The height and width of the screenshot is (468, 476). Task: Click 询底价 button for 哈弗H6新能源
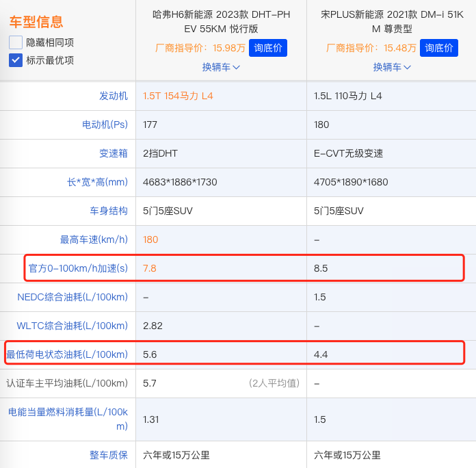tap(268, 48)
